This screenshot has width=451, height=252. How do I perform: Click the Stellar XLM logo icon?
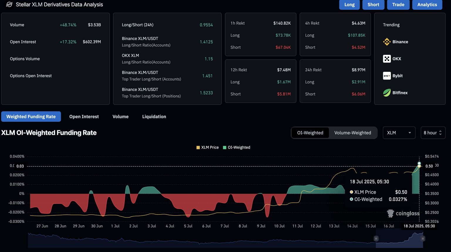coord(9,5)
